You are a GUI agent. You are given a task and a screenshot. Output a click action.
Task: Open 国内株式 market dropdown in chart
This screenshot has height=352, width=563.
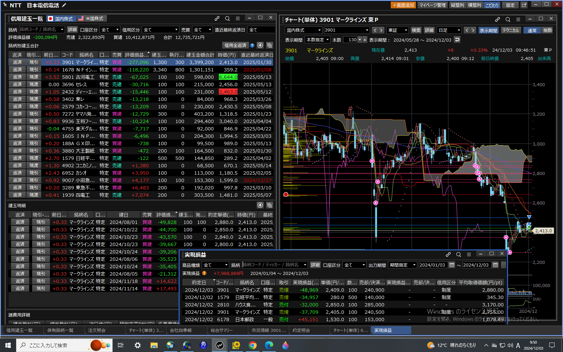[304, 30]
